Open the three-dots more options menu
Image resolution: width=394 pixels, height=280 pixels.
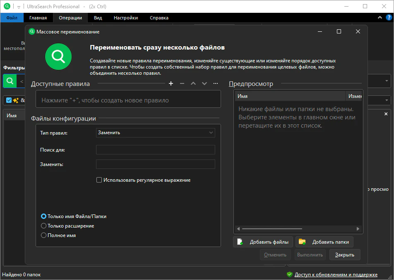(216, 83)
